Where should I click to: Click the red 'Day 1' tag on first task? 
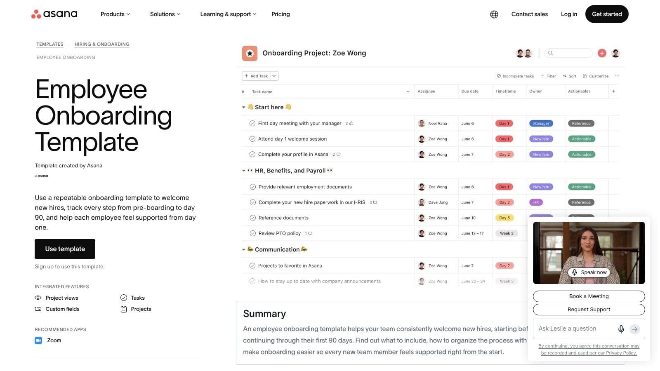pos(504,123)
